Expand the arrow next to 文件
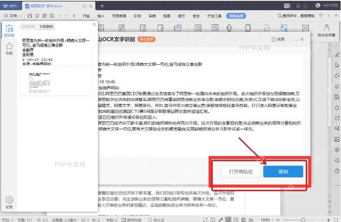 coord(20,16)
